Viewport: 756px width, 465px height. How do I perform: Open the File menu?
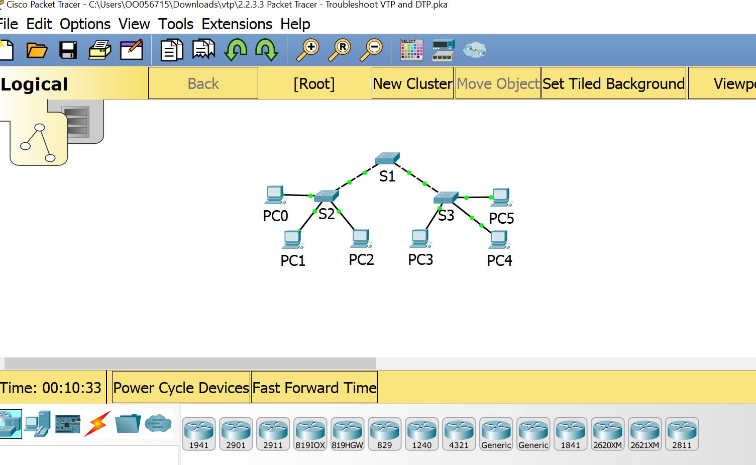pos(9,24)
